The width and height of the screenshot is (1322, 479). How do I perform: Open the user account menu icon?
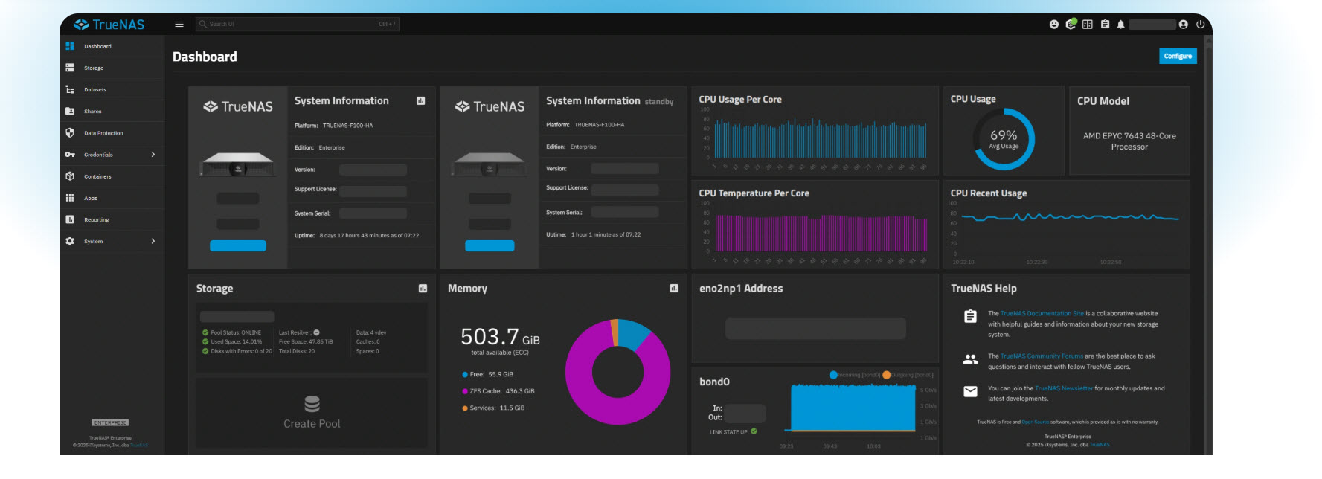click(1183, 25)
